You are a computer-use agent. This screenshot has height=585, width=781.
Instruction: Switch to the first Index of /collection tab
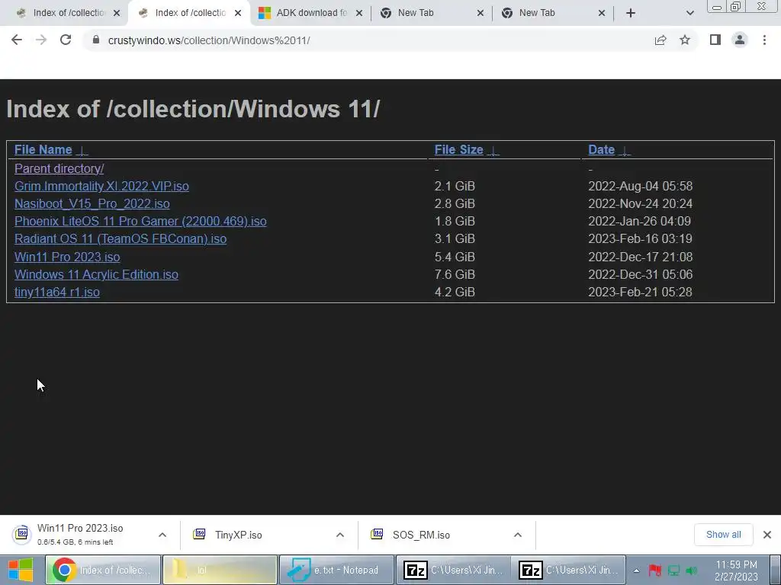click(64, 13)
